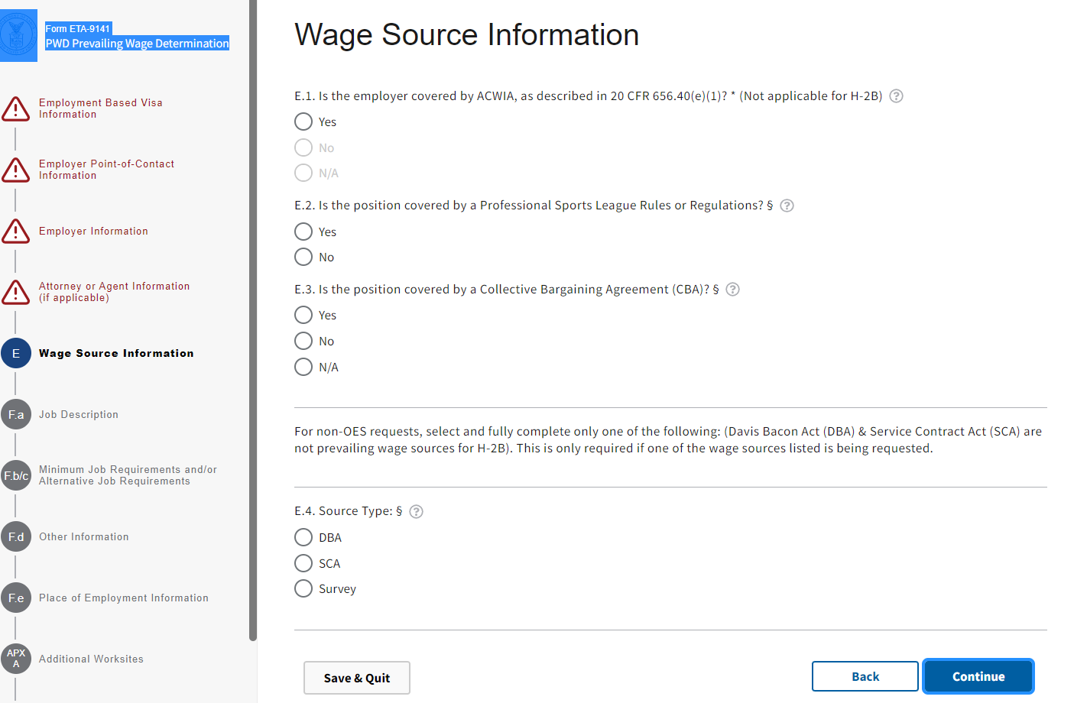Click the F.a Job Description step circle
Viewport: 1074px width, 703px height.
click(16, 414)
